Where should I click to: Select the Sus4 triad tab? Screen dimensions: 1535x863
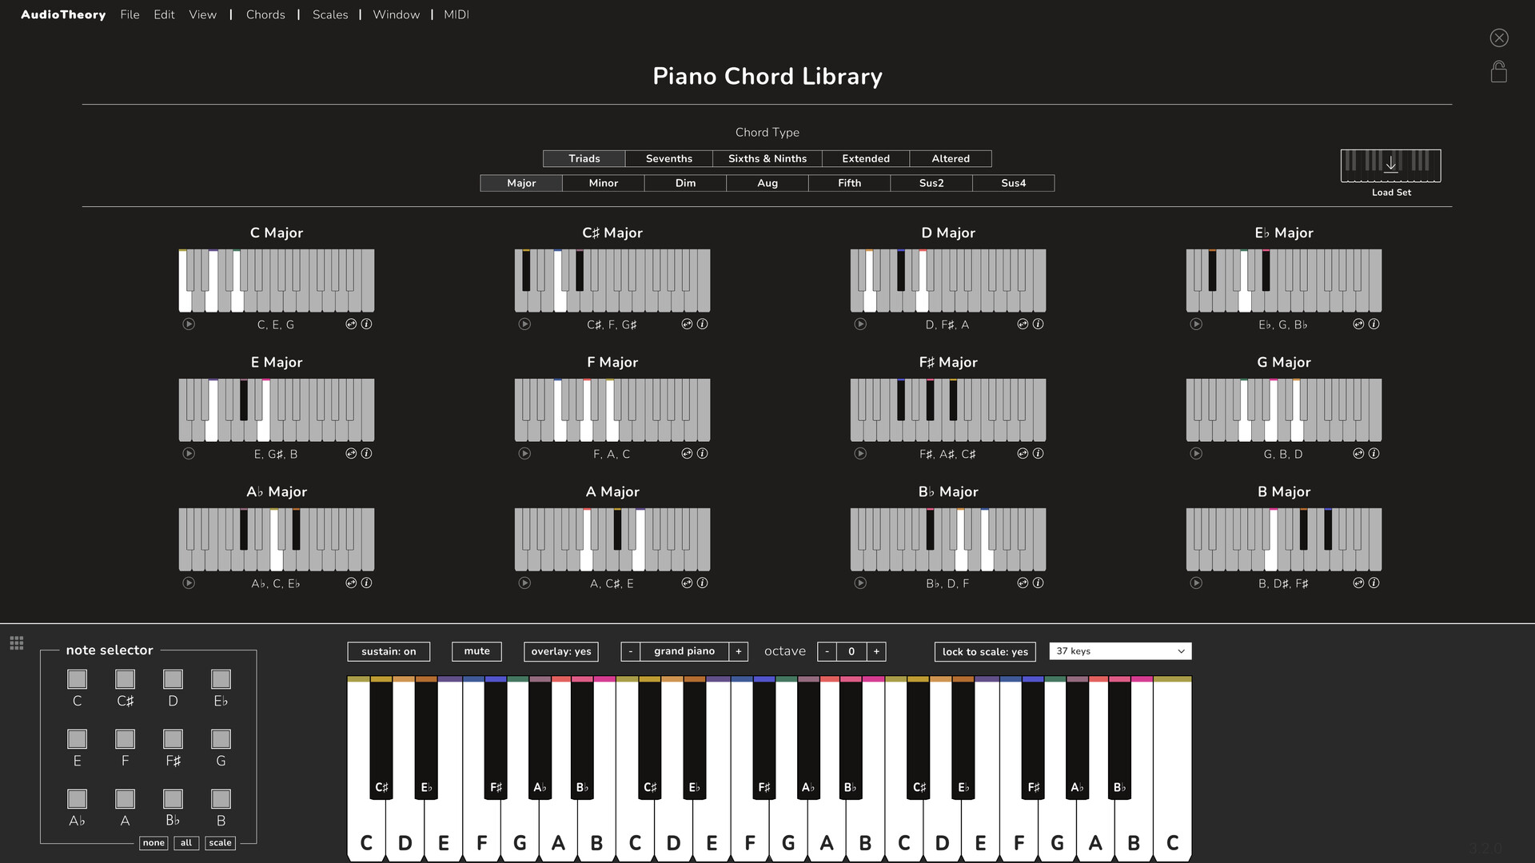coord(1014,183)
